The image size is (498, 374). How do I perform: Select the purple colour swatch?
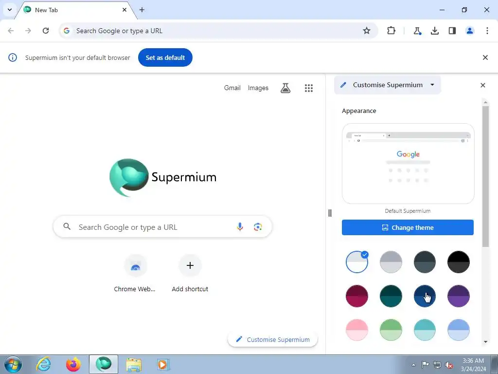(459, 296)
